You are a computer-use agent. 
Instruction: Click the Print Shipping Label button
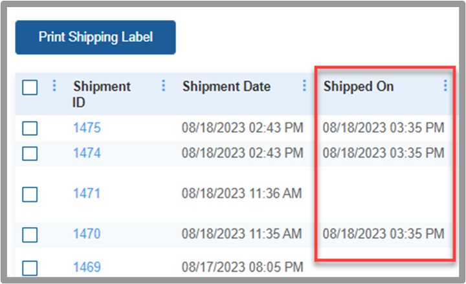[x=95, y=38]
